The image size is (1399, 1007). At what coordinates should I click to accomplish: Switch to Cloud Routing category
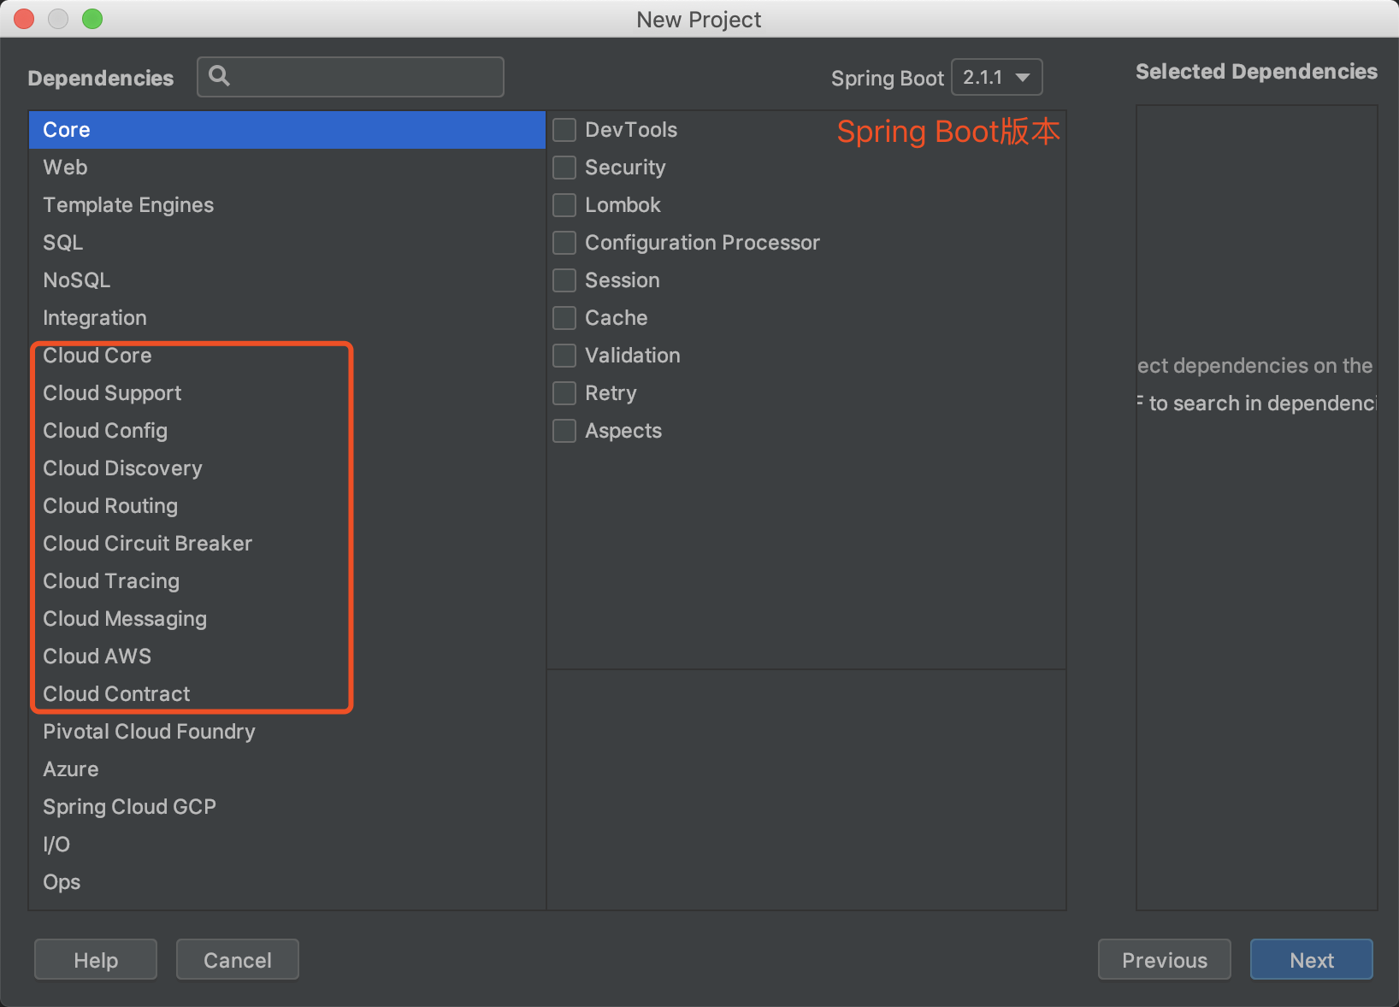point(287,506)
